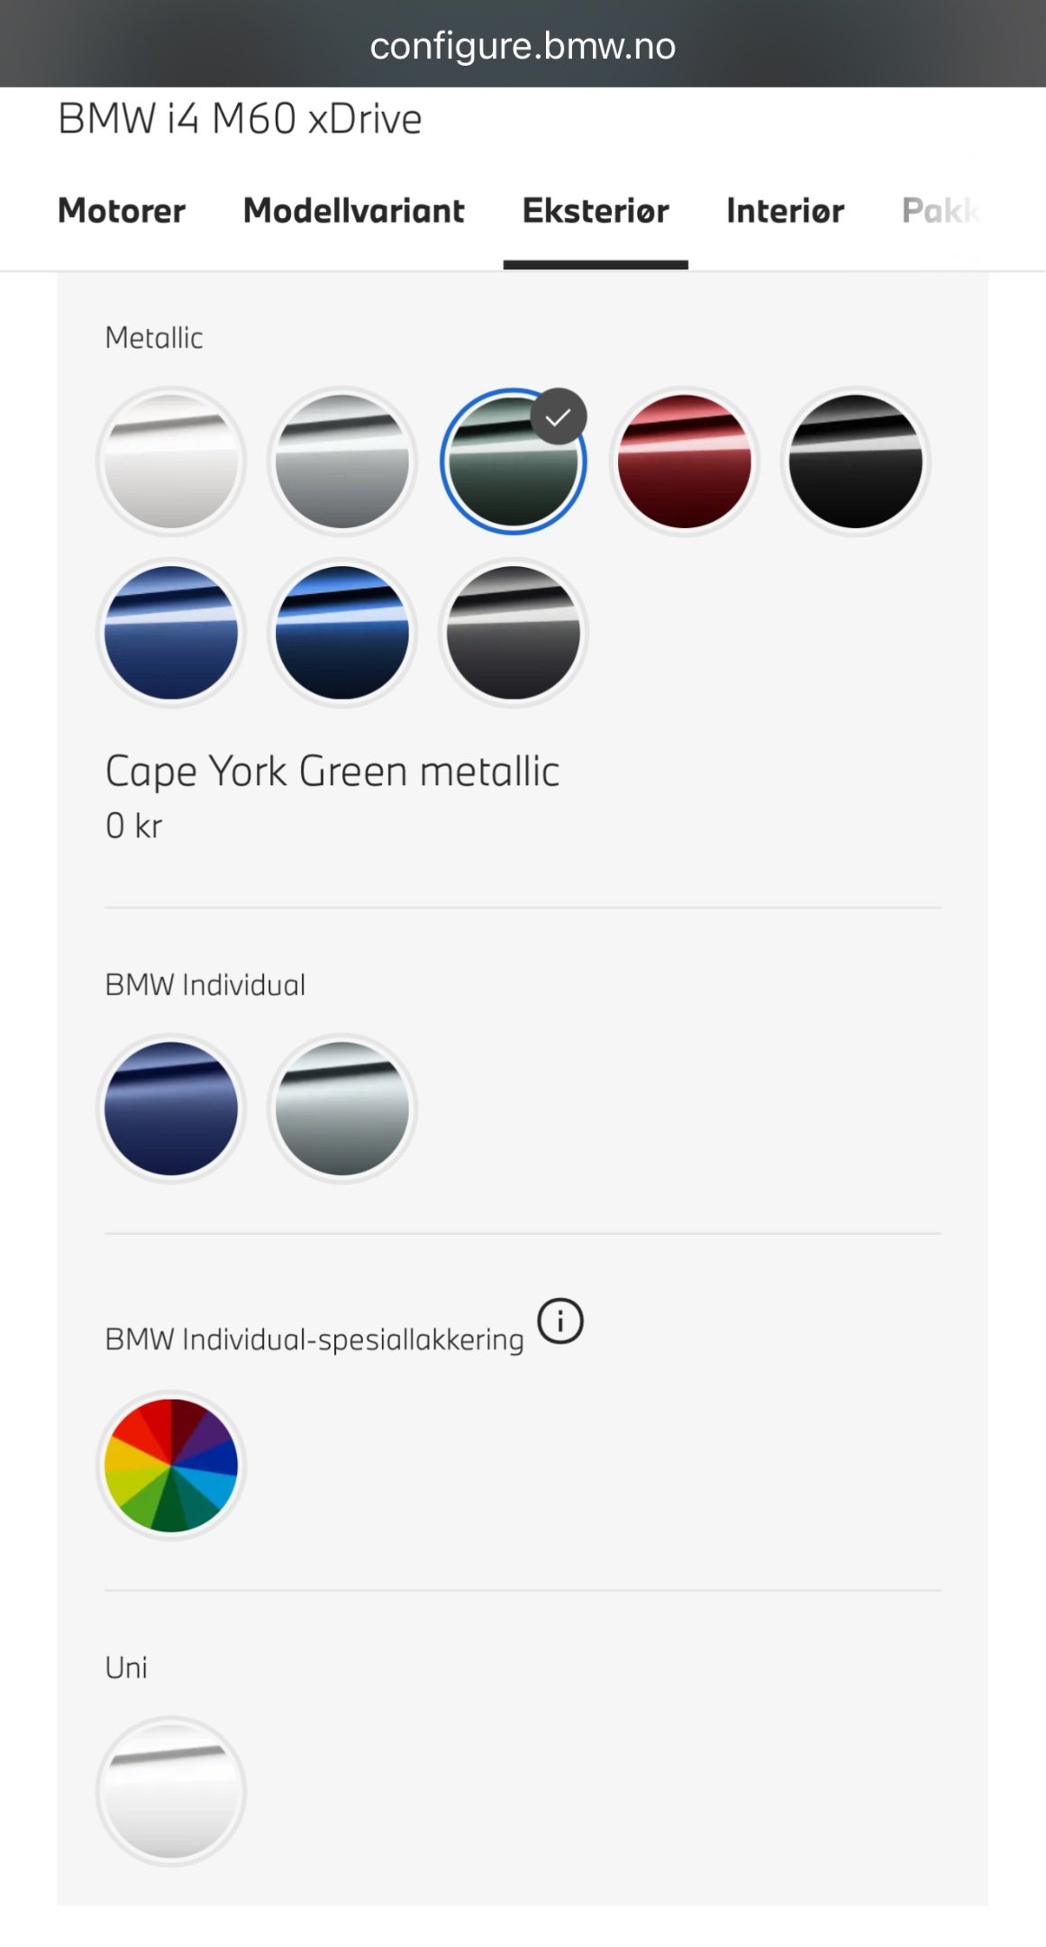
Task: Select the dark blue metallic swatch in second row
Action: [x=342, y=633]
